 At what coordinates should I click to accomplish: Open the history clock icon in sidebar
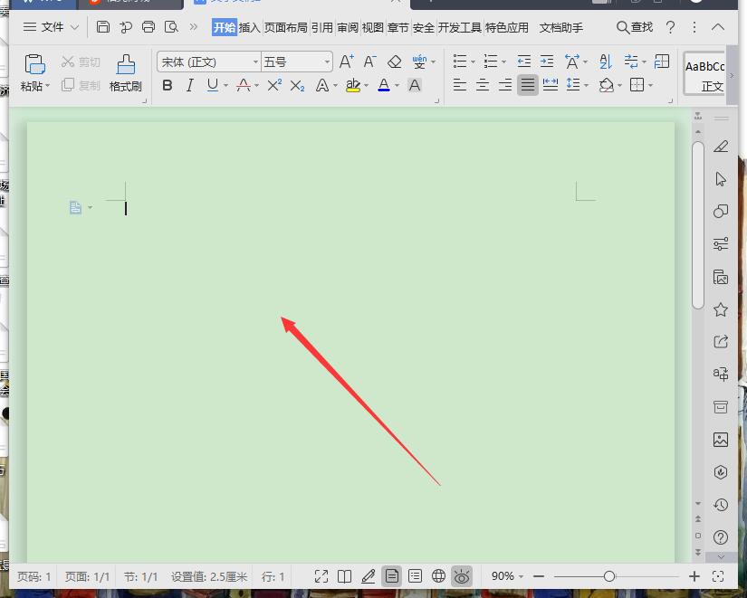(721, 505)
